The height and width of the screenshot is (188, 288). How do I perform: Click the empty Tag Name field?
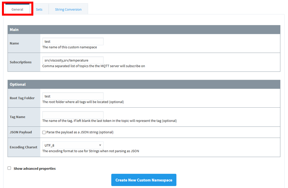73,115
